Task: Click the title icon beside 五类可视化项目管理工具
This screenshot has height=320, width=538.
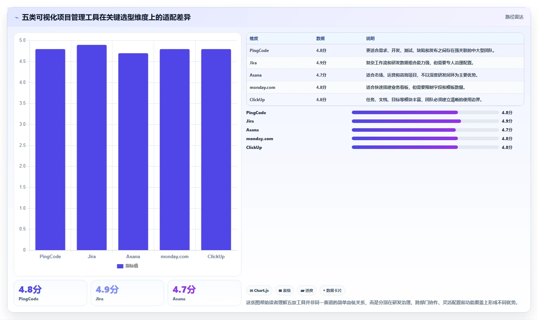Action: click(x=17, y=18)
